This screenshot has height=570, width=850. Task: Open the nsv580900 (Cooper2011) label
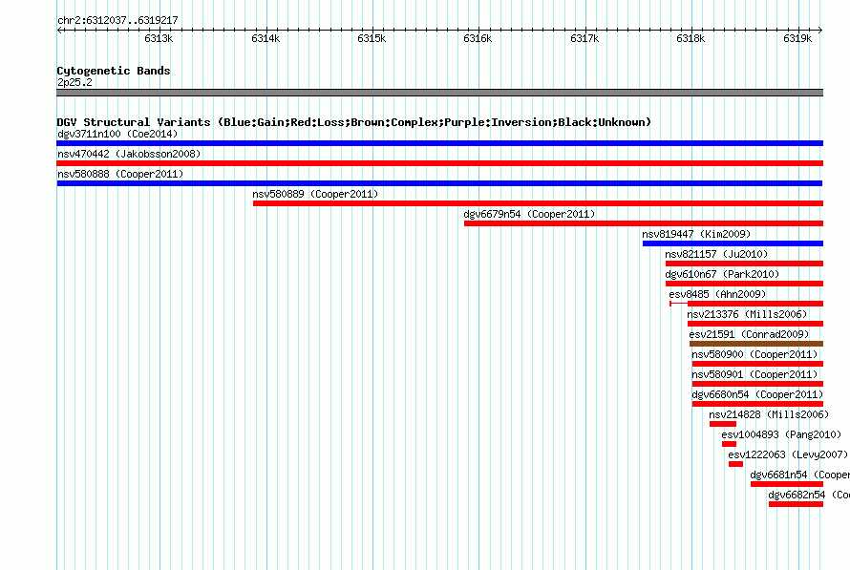[x=754, y=354]
